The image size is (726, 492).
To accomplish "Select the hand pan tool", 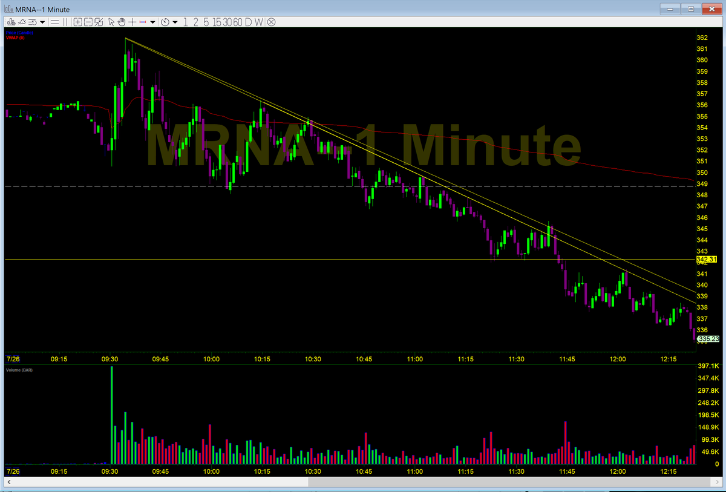I will [122, 22].
